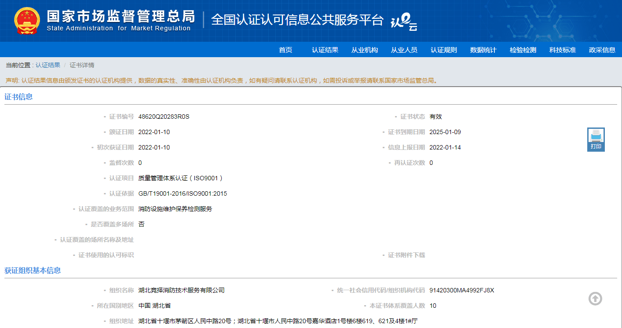Click the 证书附件下载 label
Screen dimensions: 622x328
(406, 255)
